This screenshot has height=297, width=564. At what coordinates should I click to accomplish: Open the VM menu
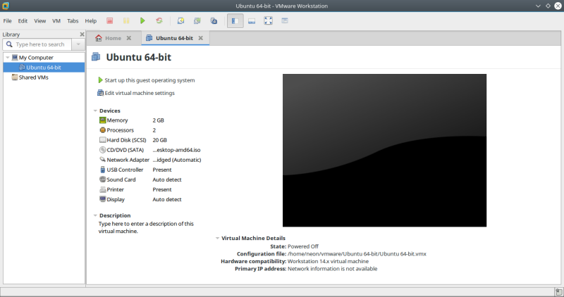(x=56, y=21)
